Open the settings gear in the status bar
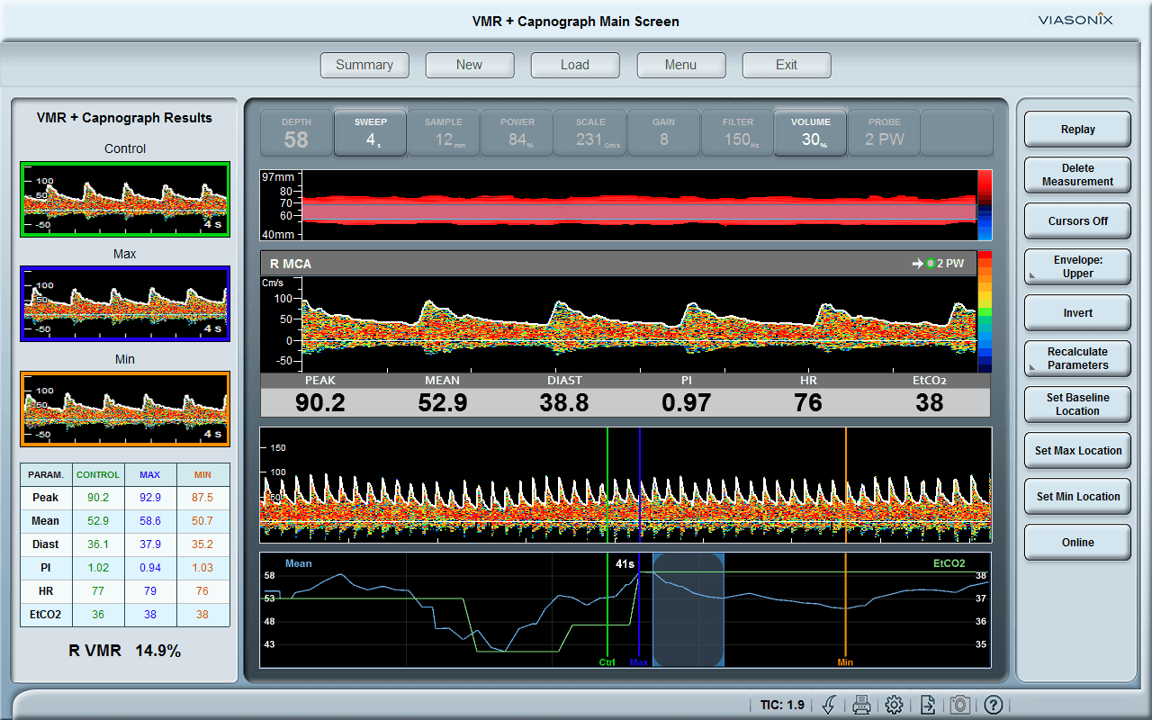Viewport: 1152px width, 720px height. tap(894, 705)
